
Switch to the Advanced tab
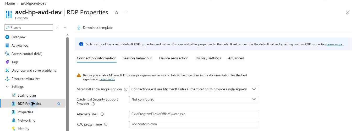pyautogui.click(x=236, y=58)
